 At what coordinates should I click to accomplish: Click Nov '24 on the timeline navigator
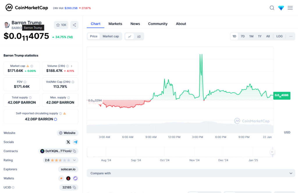coord(194,160)
